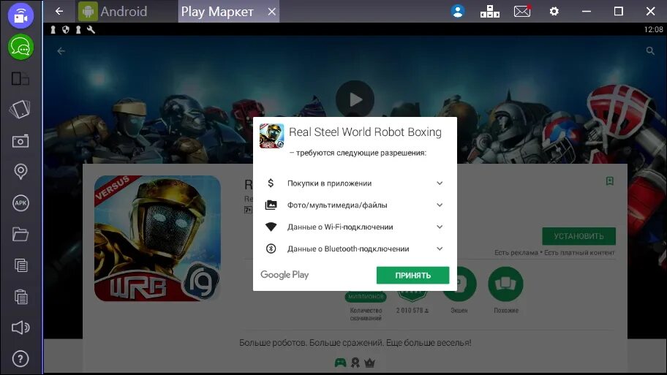Expand Фото/мультимедиа/файлы permission
The image size is (667, 375).
click(x=355, y=205)
